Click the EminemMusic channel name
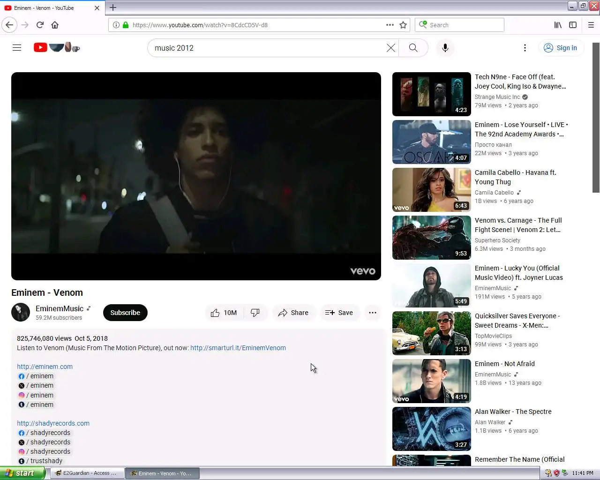 pyautogui.click(x=60, y=308)
